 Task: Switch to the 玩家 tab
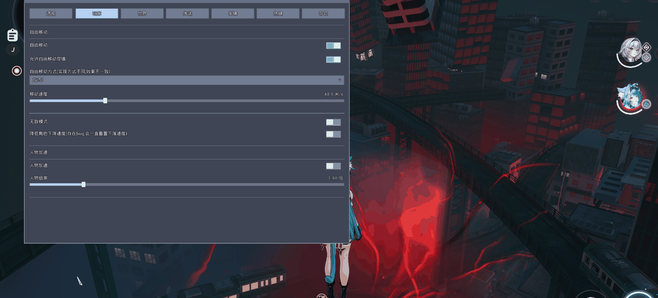pos(97,13)
